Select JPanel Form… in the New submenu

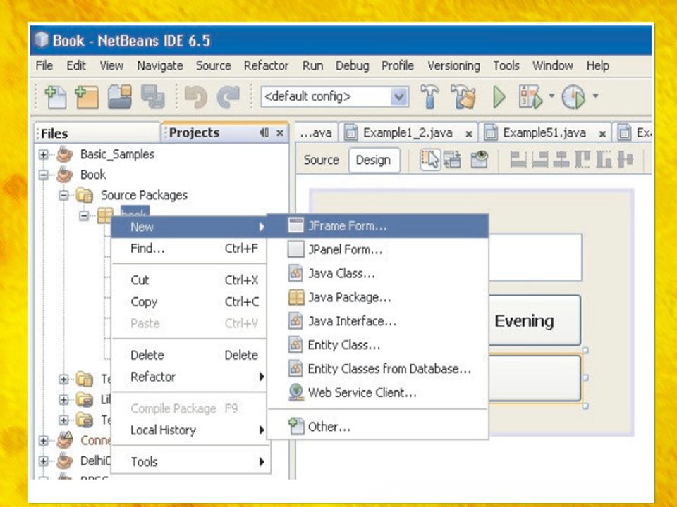click(378, 249)
